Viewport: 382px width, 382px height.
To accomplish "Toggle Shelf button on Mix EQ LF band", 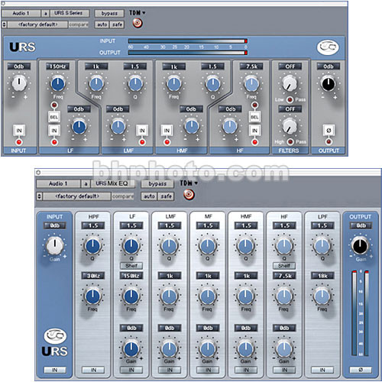I will pos(131,266).
